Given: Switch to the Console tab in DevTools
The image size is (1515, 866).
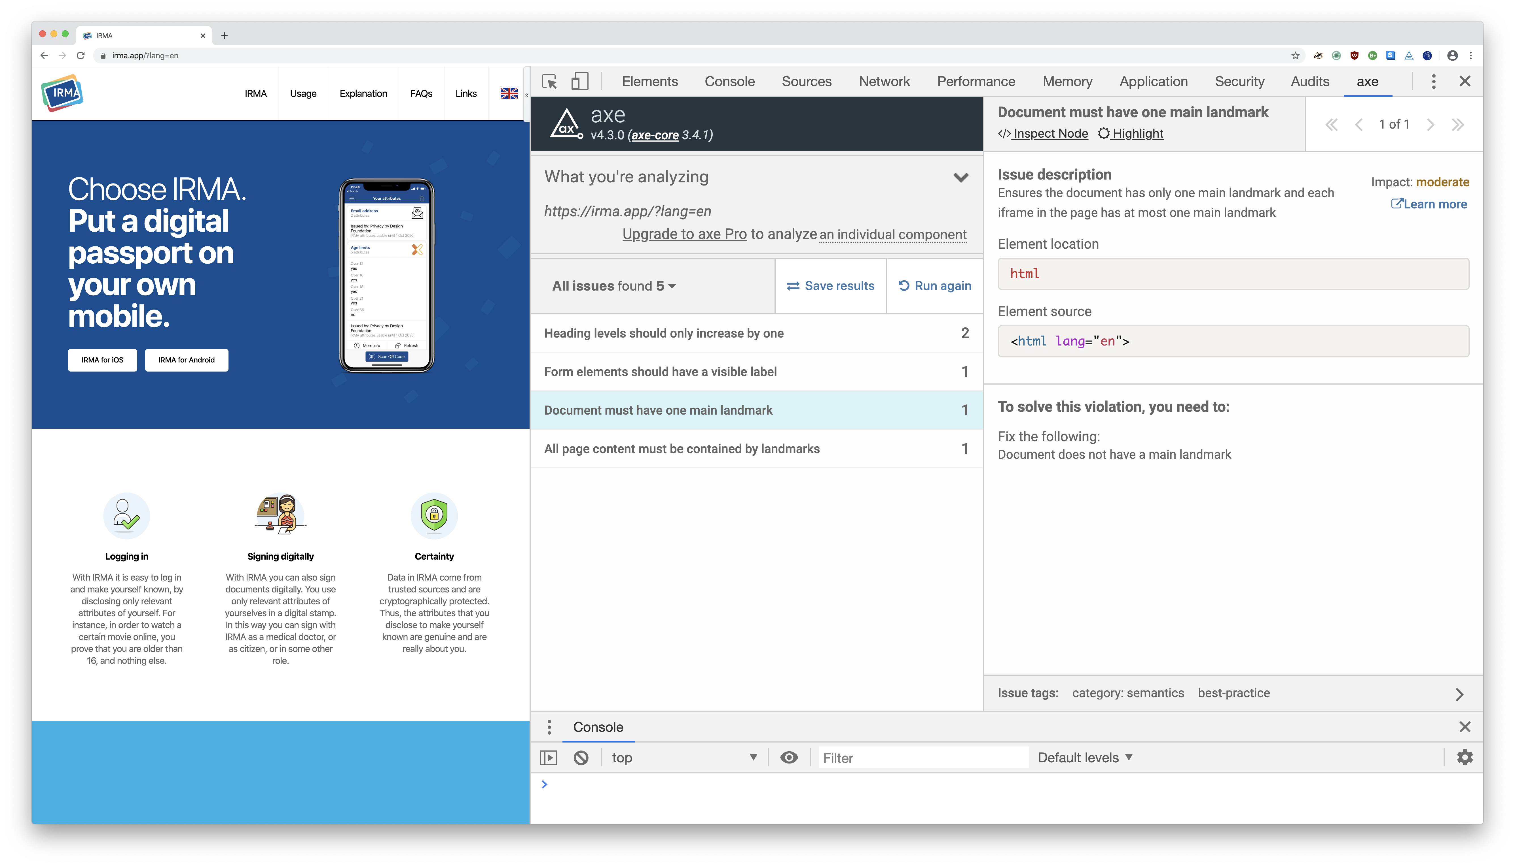Looking at the screenshot, I should click(729, 82).
